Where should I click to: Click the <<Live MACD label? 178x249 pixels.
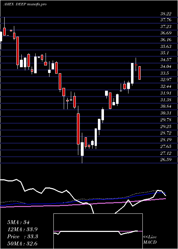[x=150, y=239]
